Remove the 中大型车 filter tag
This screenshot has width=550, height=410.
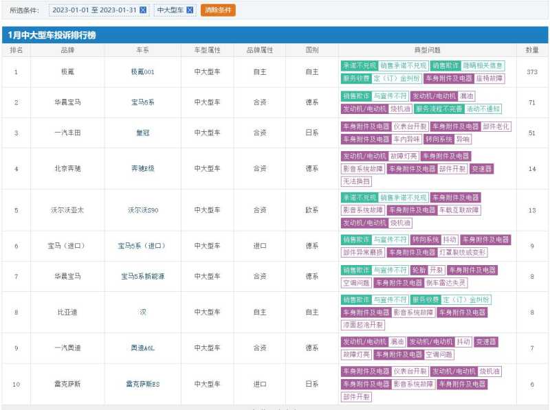(190, 10)
